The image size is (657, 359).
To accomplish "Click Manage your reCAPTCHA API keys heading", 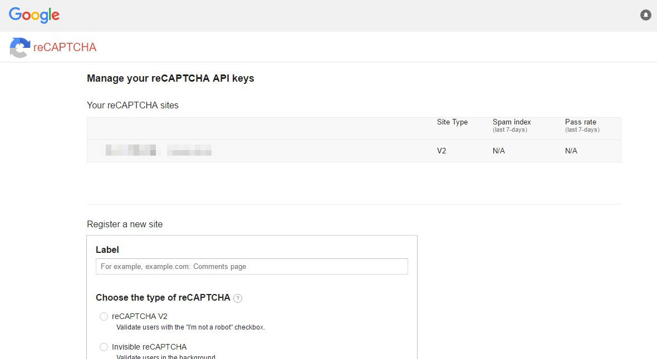I will click(x=170, y=79).
